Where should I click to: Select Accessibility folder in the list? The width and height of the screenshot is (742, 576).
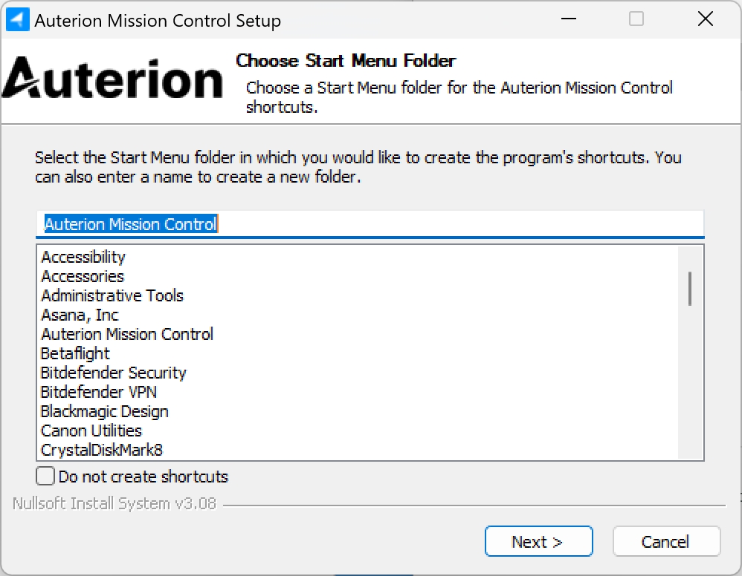[83, 258]
